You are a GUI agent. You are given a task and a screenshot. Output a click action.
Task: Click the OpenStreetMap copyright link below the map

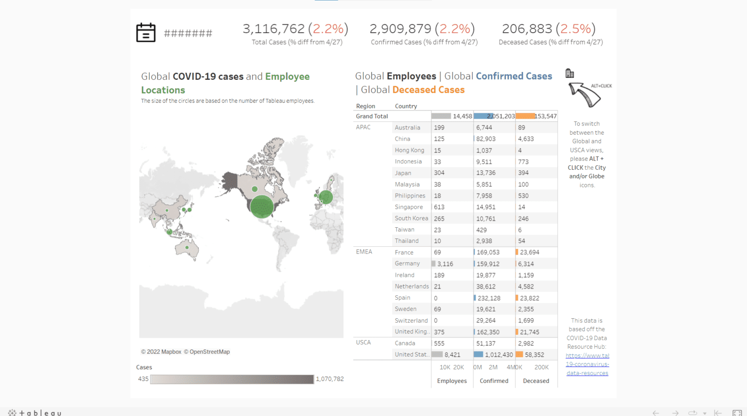(x=207, y=351)
